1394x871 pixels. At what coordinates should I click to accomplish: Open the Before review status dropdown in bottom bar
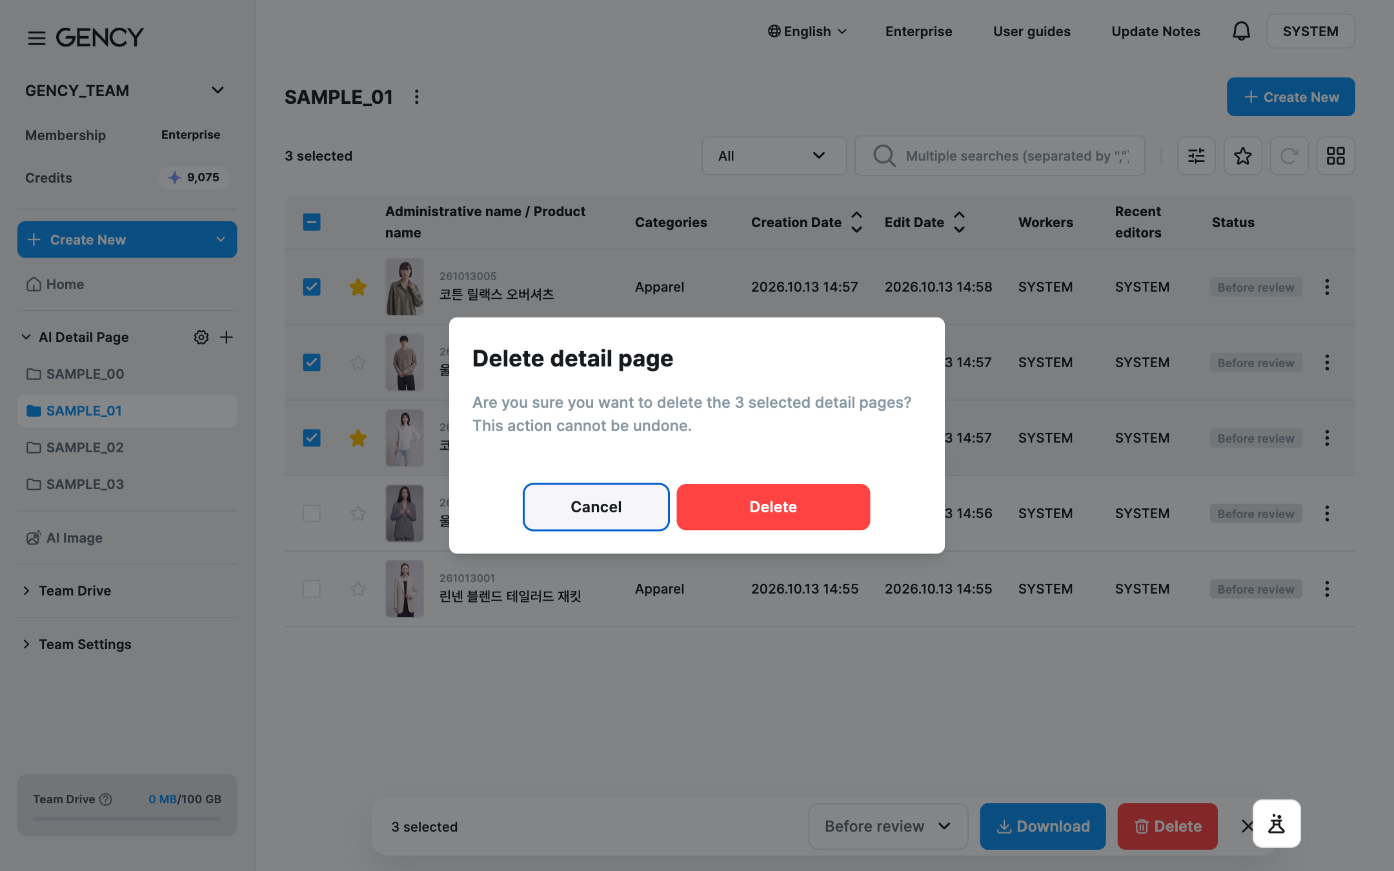888,826
